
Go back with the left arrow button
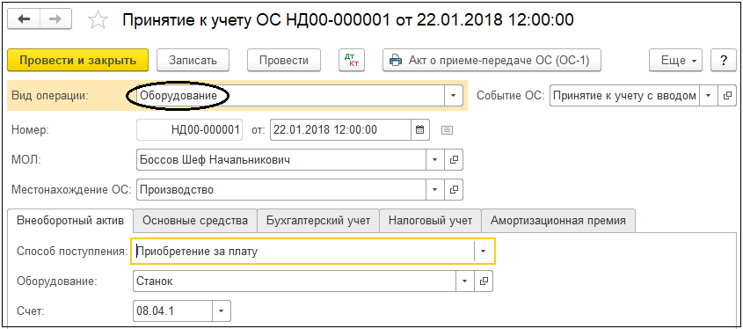click(x=24, y=20)
